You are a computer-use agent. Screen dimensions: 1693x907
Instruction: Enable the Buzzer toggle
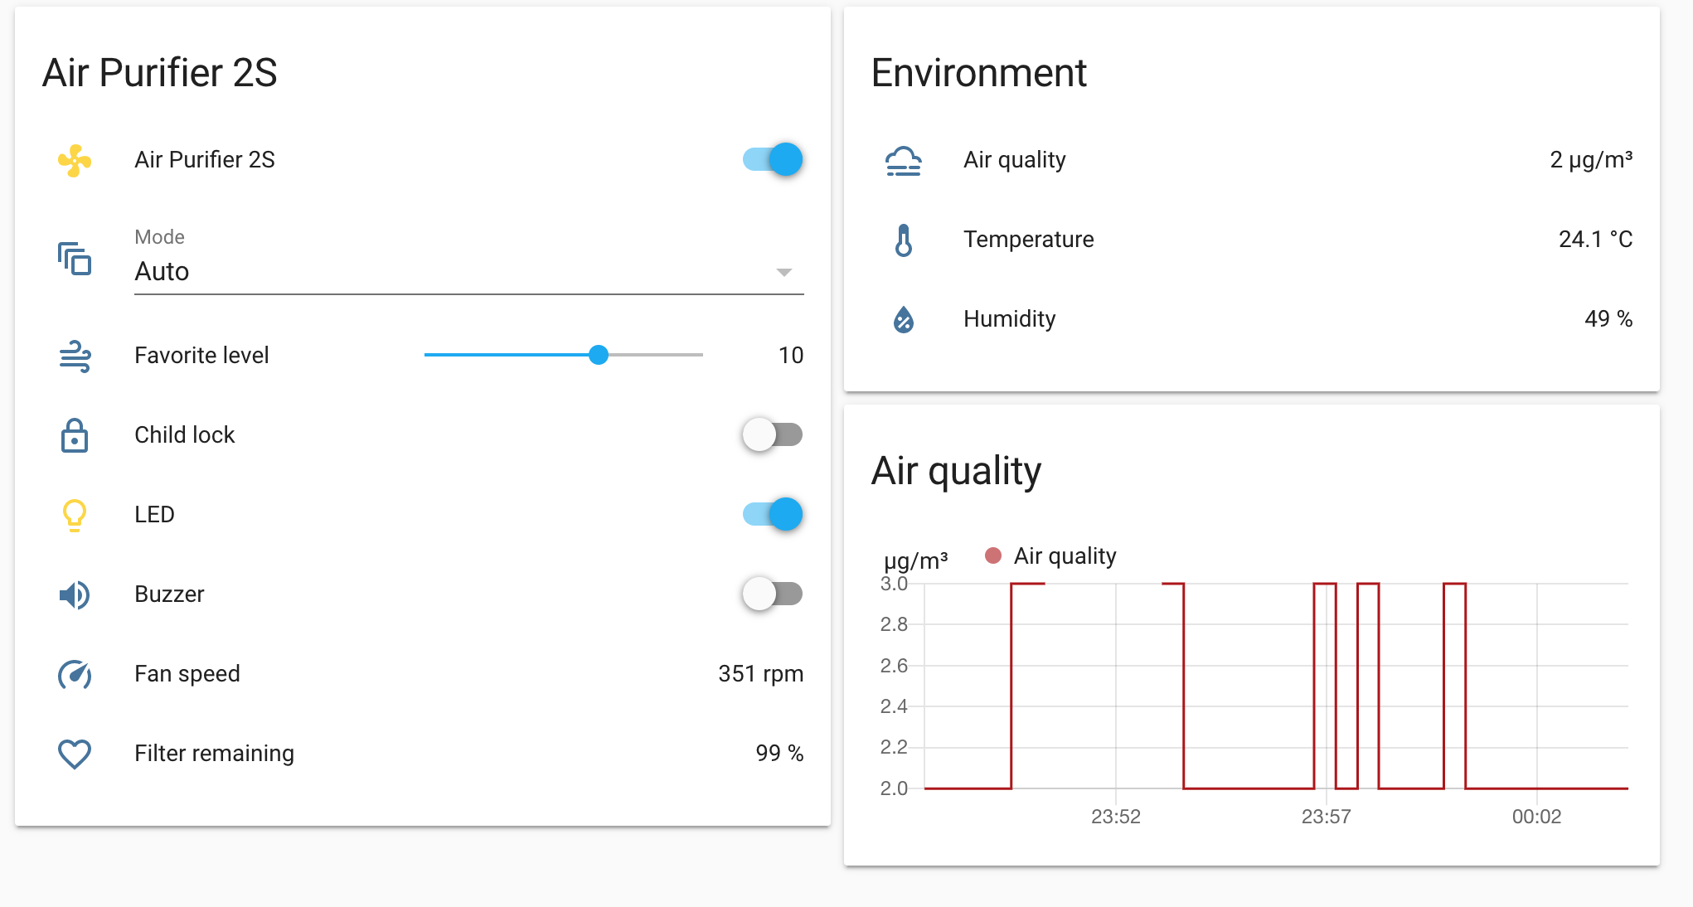click(x=773, y=594)
